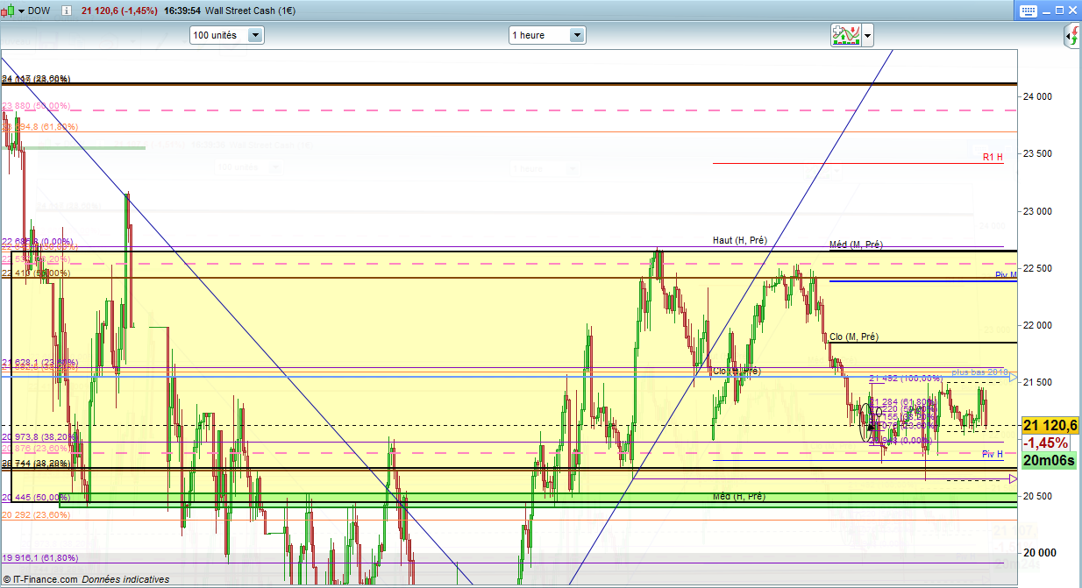Click the candlestick chart style icon
This screenshot has width=1082, height=588.
click(8, 11)
